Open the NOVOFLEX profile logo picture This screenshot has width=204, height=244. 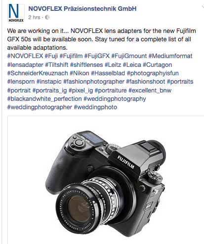click(16, 13)
